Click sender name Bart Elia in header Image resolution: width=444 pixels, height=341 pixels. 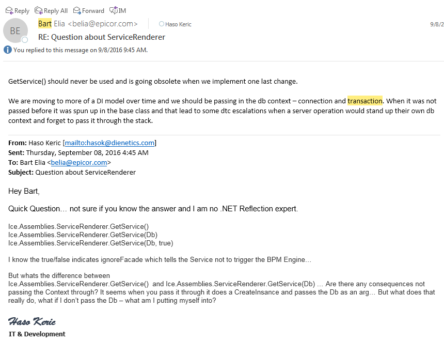point(52,24)
